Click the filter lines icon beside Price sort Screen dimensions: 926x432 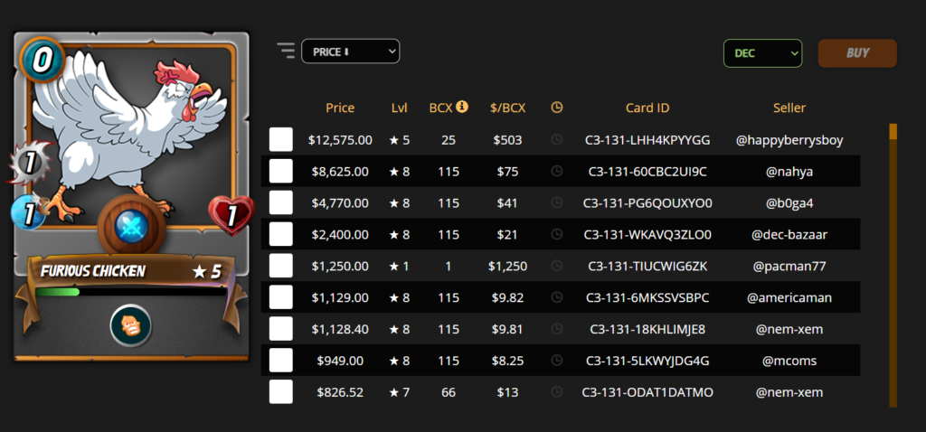point(287,52)
